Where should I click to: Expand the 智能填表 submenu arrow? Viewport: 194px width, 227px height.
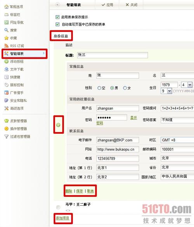[44, 53]
